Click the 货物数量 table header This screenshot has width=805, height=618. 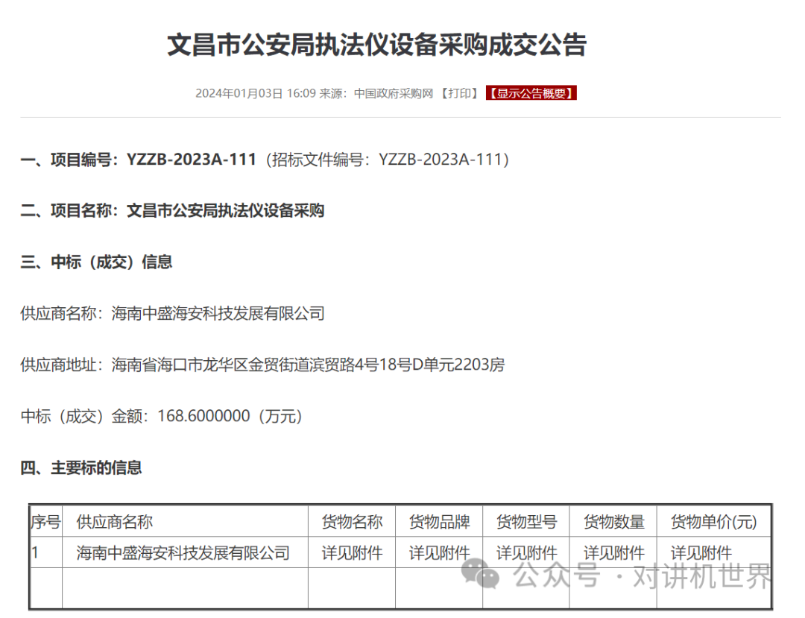point(613,522)
